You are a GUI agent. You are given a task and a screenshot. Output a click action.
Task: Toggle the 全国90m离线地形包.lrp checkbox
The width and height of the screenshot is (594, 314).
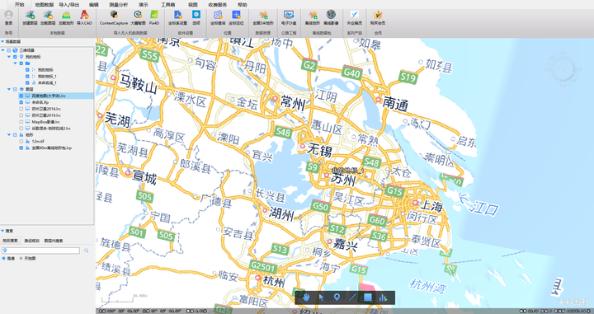(x=21, y=148)
